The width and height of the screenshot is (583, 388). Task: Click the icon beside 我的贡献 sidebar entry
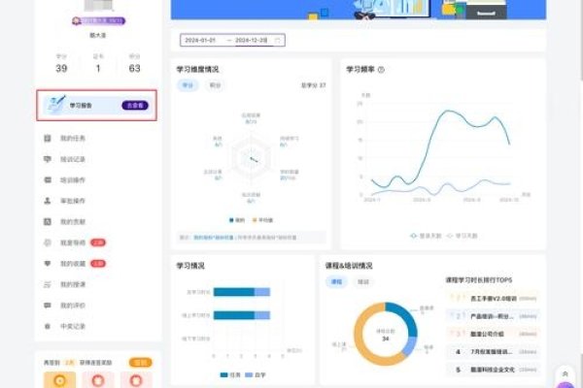48,222
